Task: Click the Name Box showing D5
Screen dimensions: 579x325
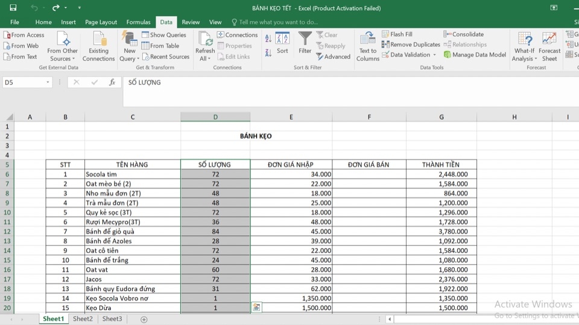Action: click(23, 82)
